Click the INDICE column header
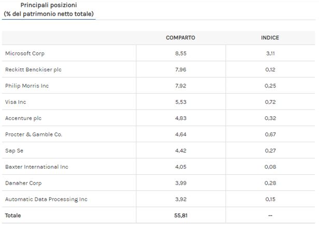The height and width of the screenshot is (227, 319). point(270,38)
